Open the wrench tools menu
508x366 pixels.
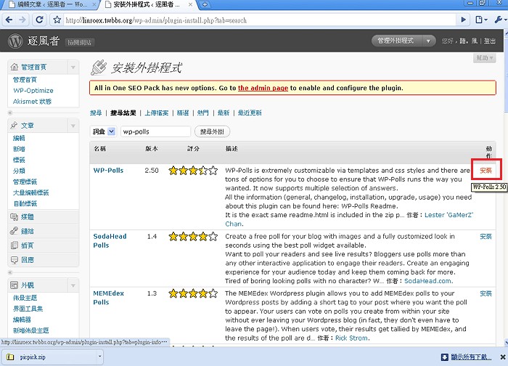point(500,20)
